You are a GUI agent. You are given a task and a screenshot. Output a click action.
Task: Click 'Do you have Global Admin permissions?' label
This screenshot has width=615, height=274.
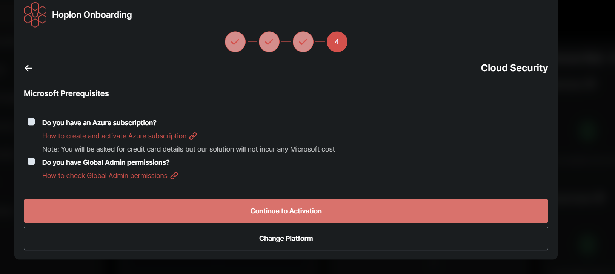(106, 162)
